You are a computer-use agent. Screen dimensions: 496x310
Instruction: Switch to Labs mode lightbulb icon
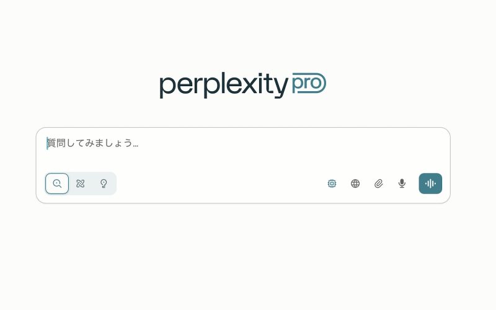[x=104, y=184]
